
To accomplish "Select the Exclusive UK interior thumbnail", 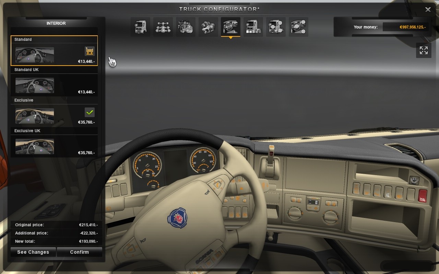I will tap(35, 146).
